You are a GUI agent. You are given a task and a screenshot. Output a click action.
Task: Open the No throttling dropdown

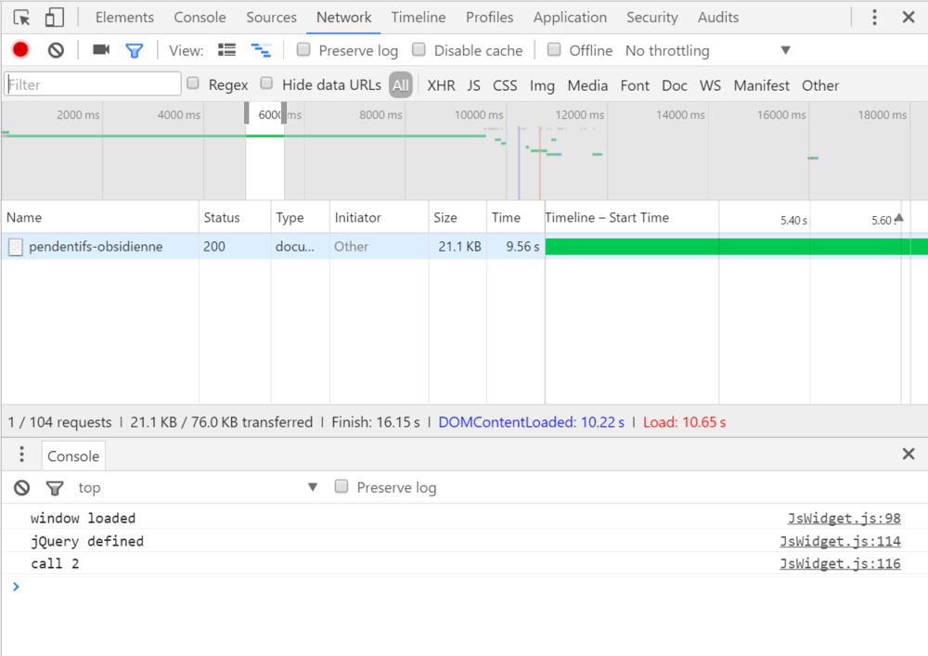tap(708, 51)
